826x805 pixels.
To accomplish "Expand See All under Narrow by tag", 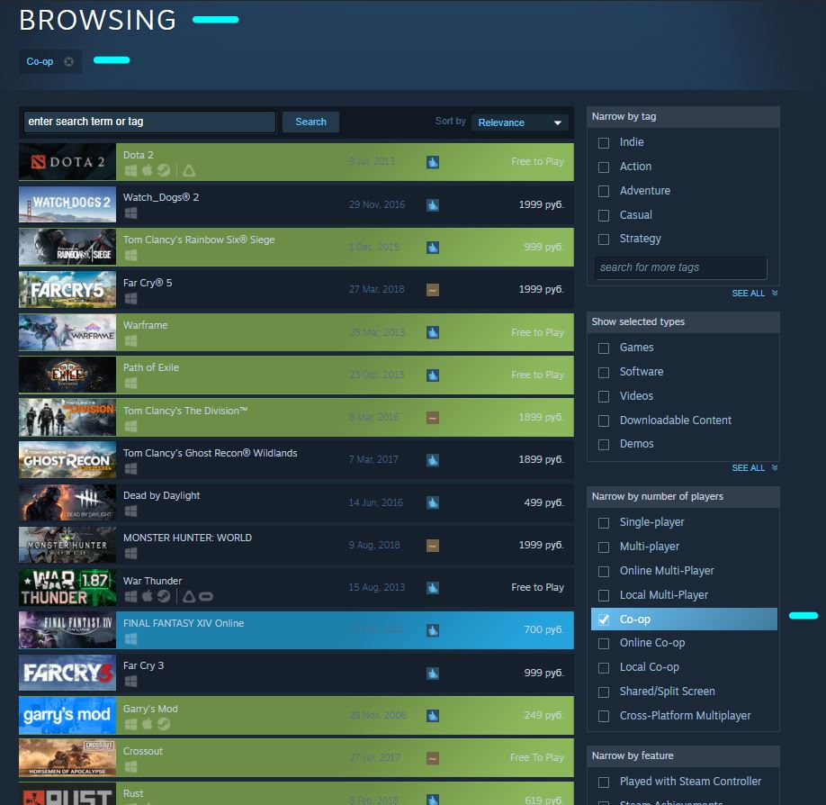I will pyautogui.click(x=754, y=294).
